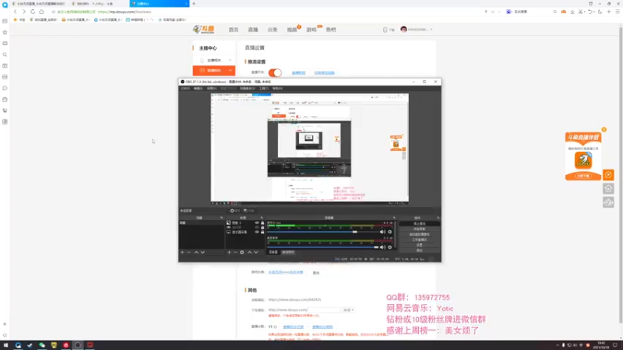The width and height of the screenshot is (623, 350).
Task: Go to 首页 in Douyu nav
Action: point(234,30)
